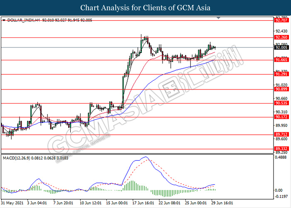This screenshot has height=208, width=291.
Task: Click the 22 Jun 08:01 time label
Action: pos(170,203)
